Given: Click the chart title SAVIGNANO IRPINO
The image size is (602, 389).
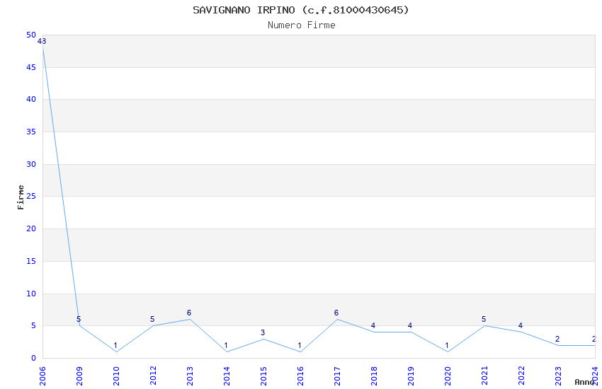Looking at the screenshot, I should pyautogui.click(x=301, y=10).
